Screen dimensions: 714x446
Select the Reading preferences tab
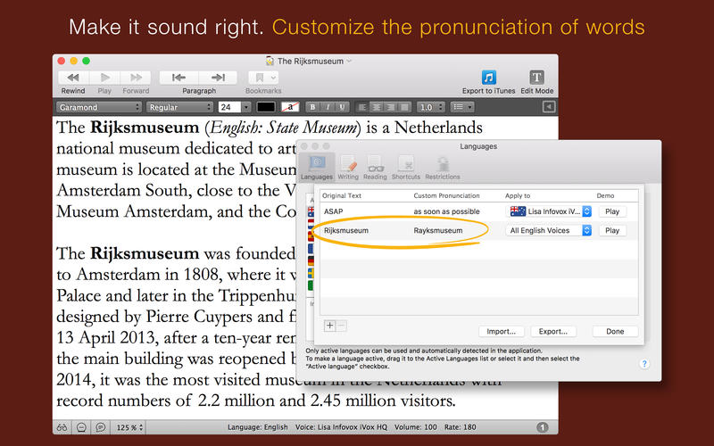pos(375,167)
